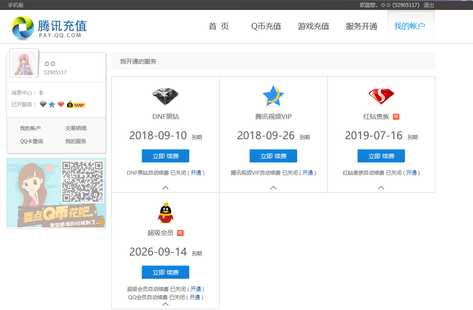Viewport: 473px width, 310px height.
Task: Click the SVIP badge in sidebar
Action: (76, 105)
